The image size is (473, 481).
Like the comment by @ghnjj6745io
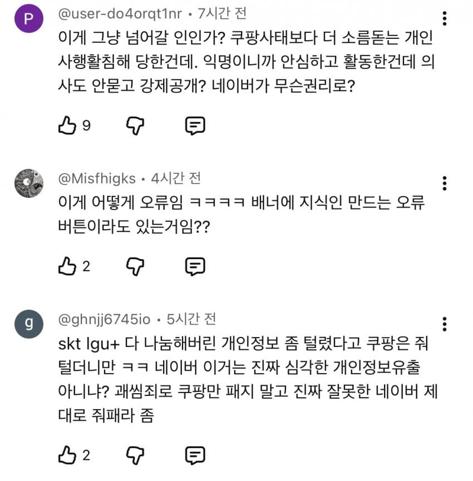click(67, 456)
